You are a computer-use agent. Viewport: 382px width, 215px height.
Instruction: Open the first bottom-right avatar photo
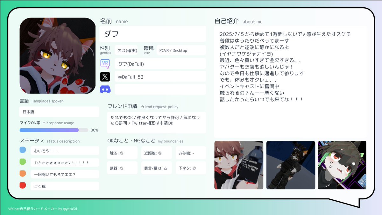[x=238, y=165]
